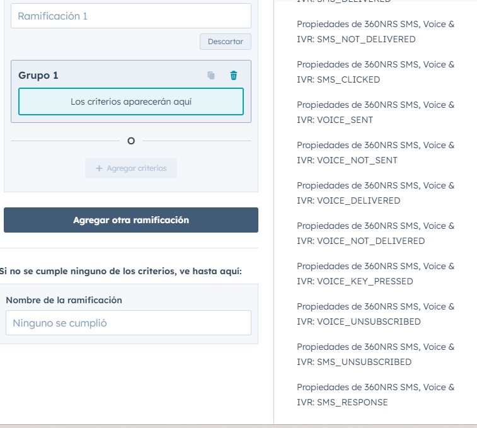Click the Grupo 1 group header
Image resolution: width=477 pixels, height=428 pixels.
click(38, 76)
